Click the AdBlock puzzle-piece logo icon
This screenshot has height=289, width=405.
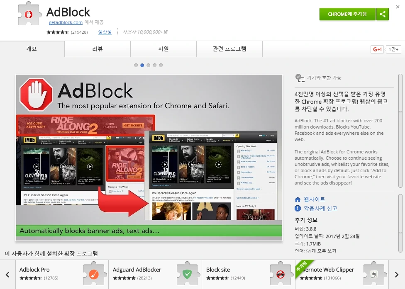pos(29,14)
